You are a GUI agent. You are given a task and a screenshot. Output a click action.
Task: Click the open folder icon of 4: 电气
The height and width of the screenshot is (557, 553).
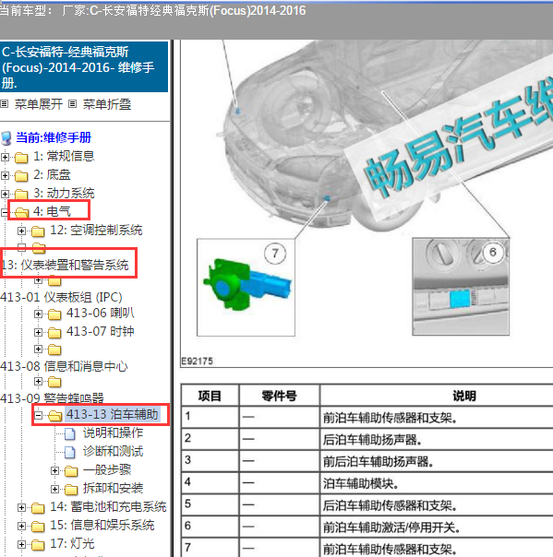coord(21,212)
